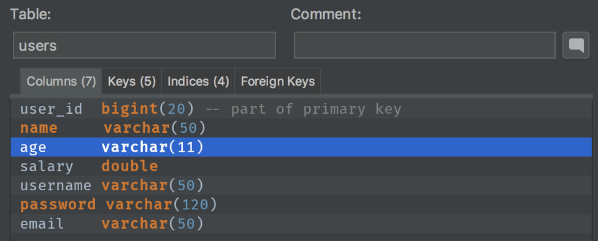Click the bigint(20) type text
The height and width of the screenshot is (241, 598).
click(x=148, y=109)
